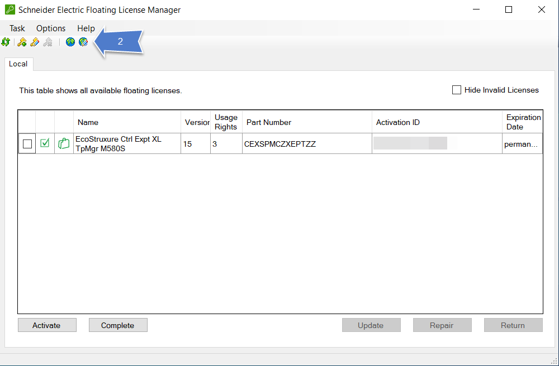Click the Complete button
559x366 pixels.
pyautogui.click(x=118, y=325)
